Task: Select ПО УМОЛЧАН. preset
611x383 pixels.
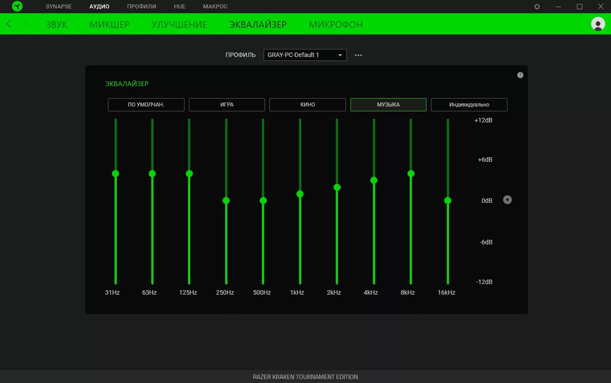Action: pyautogui.click(x=146, y=105)
